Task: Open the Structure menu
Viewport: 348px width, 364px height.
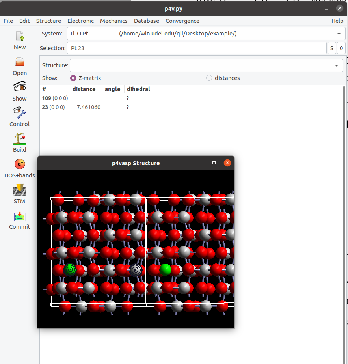Action: pyautogui.click(x=48, y=21)
